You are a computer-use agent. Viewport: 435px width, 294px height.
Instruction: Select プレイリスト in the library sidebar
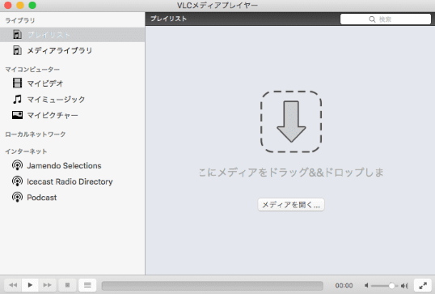pos(72,35)
